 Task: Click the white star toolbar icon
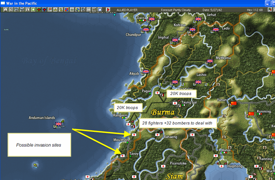pyautogui.click(x=33, y=10)
